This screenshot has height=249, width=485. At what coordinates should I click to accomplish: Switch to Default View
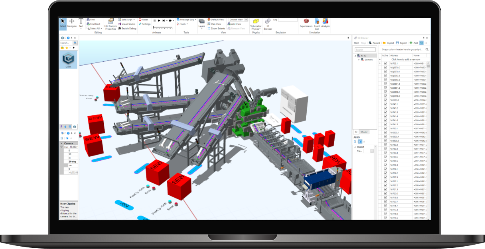(216, 19)
